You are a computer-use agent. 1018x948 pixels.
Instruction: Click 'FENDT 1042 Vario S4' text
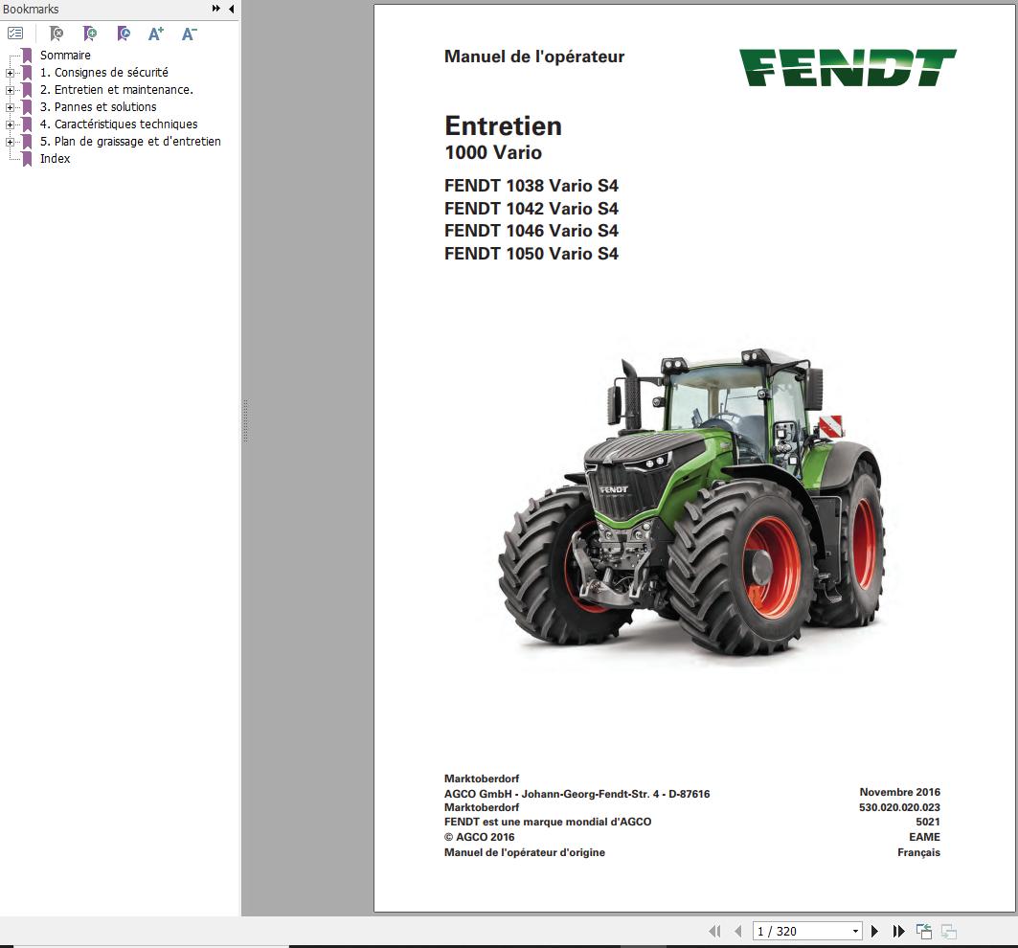pyautogui.click(x=532, y=209)
